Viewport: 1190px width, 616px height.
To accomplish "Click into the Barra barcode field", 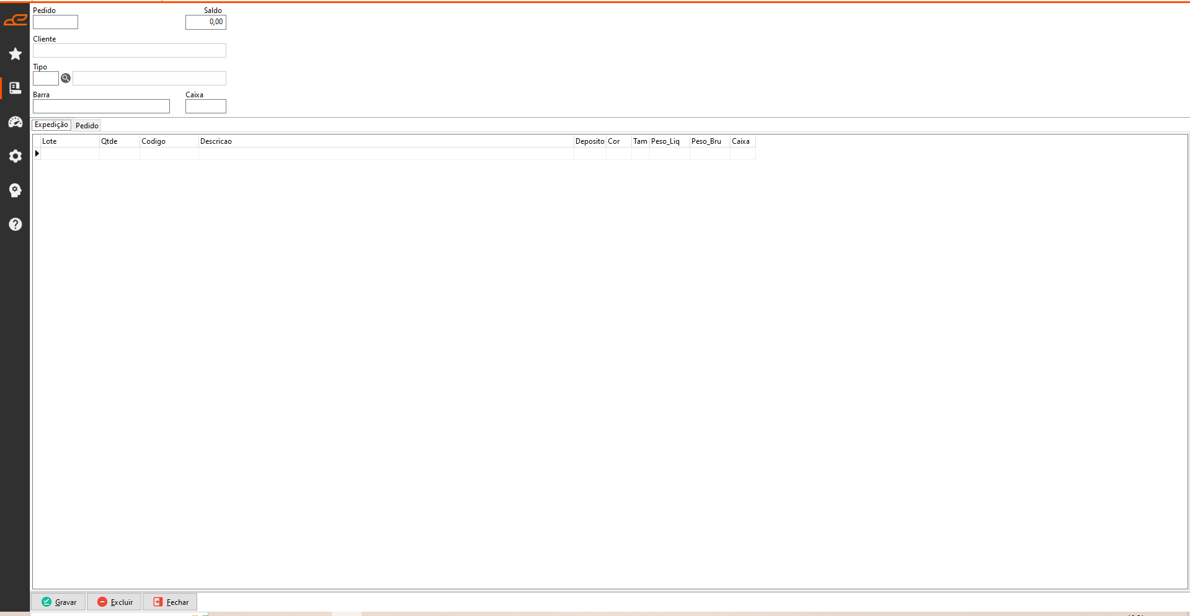I will pyautogui.click(x=101, y=107).
